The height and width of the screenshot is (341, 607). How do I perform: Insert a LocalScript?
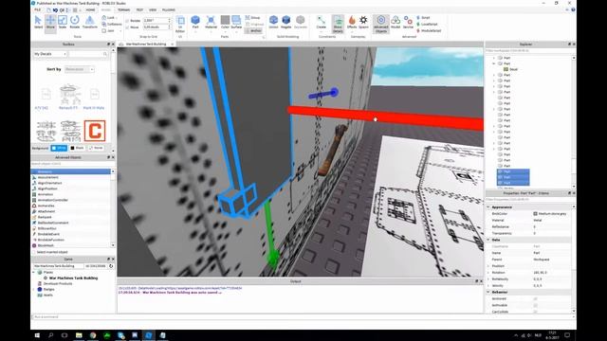click(x=427, y=24)
